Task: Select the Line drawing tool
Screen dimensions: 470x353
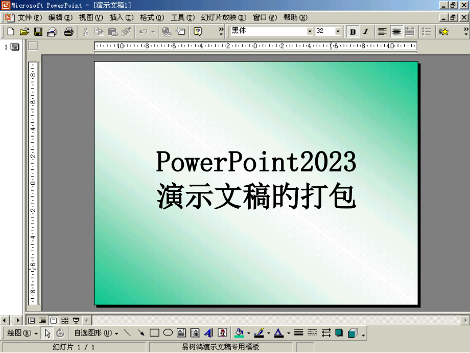Action: (x=127, y=333)
